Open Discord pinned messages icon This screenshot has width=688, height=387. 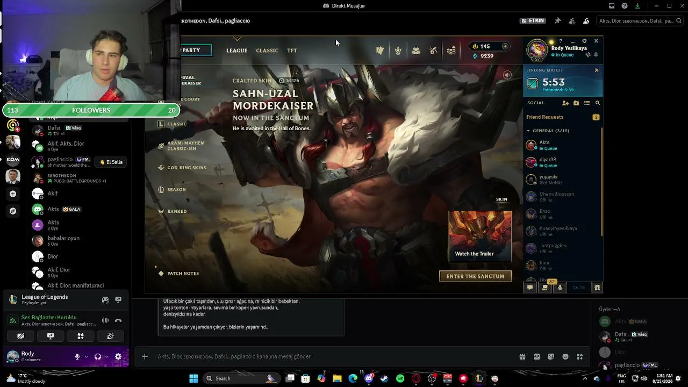[x=557, y=21]
